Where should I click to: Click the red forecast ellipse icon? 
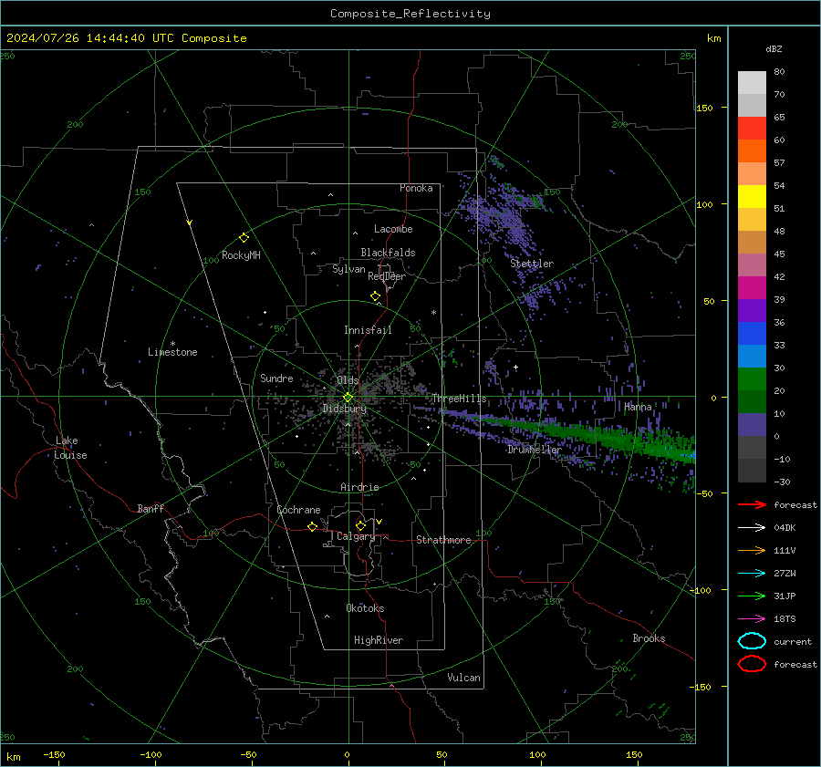[x=752, y=664]
